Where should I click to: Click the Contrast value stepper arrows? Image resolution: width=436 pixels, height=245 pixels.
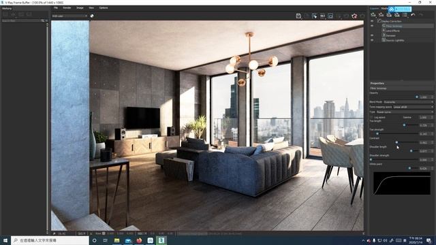click(432, 142)
